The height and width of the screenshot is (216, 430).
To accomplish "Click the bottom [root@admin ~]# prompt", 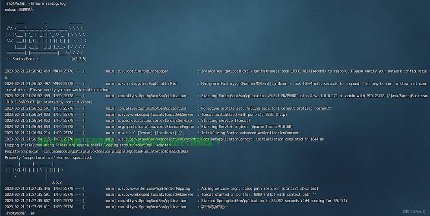I will (x=19, y=213).
